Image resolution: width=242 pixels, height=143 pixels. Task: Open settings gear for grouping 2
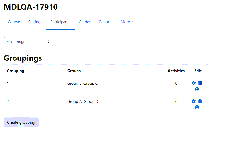[193, 101]
